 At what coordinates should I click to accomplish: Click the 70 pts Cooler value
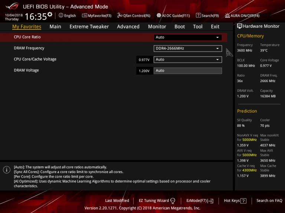(265, 126)
